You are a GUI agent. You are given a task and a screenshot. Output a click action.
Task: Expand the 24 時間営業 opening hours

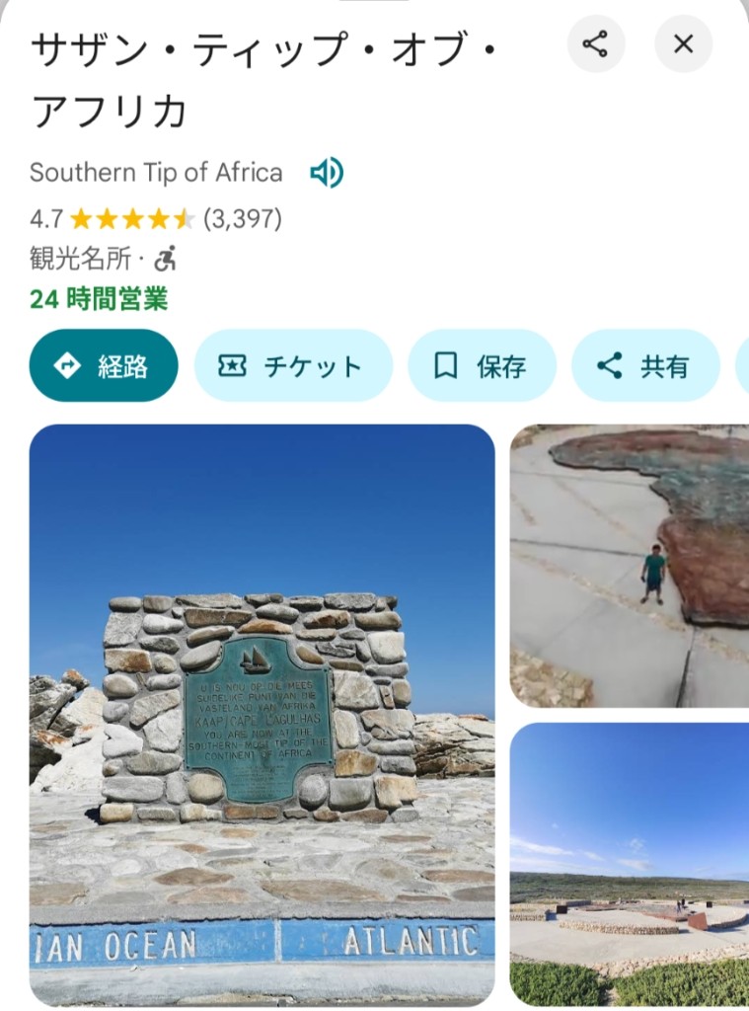(99, 299)
